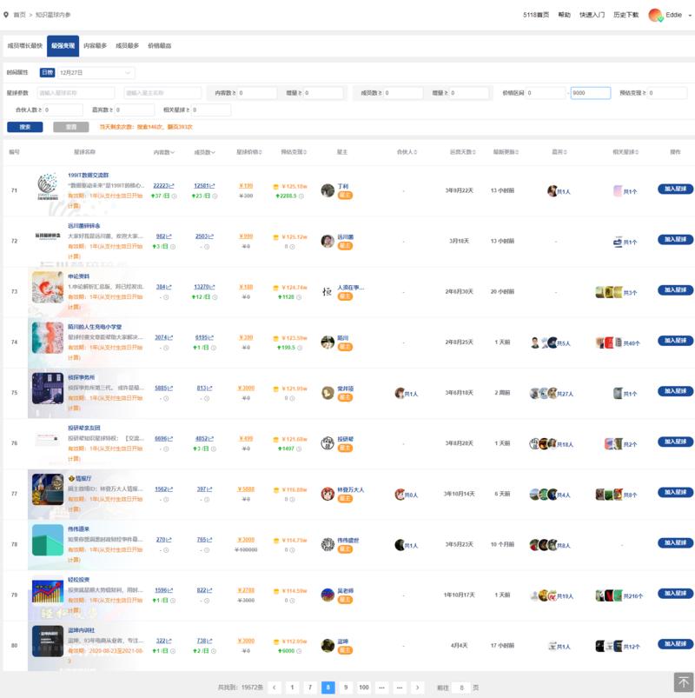Viewport: 695px width, 698px height.
Task: Go to page 9 in pagination
Action: (346, 688)
